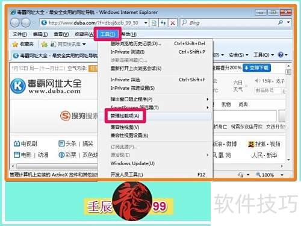Screen dimensions: 301x226
Task: Click the speaker announcement icon
Action: point(258,81)
